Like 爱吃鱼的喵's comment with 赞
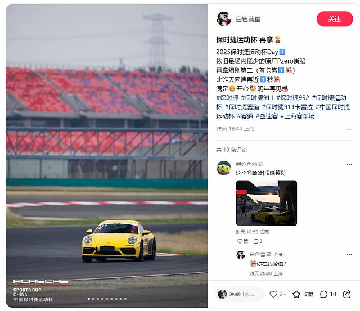The width and height of the screenshot is (360, 311). pos(242,241)
